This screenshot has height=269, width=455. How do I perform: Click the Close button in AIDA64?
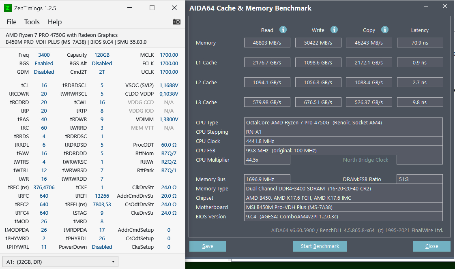[x=431, y=246]
